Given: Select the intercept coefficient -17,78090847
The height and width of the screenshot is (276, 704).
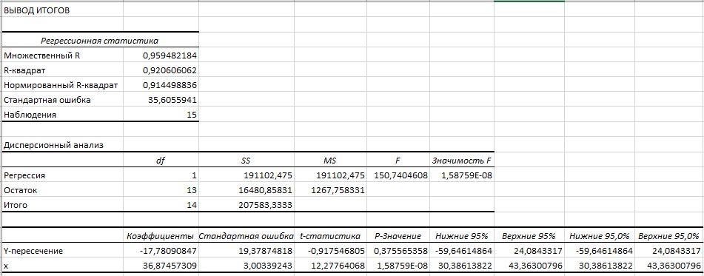Looking at the screenshot, I should coord(168,251).
